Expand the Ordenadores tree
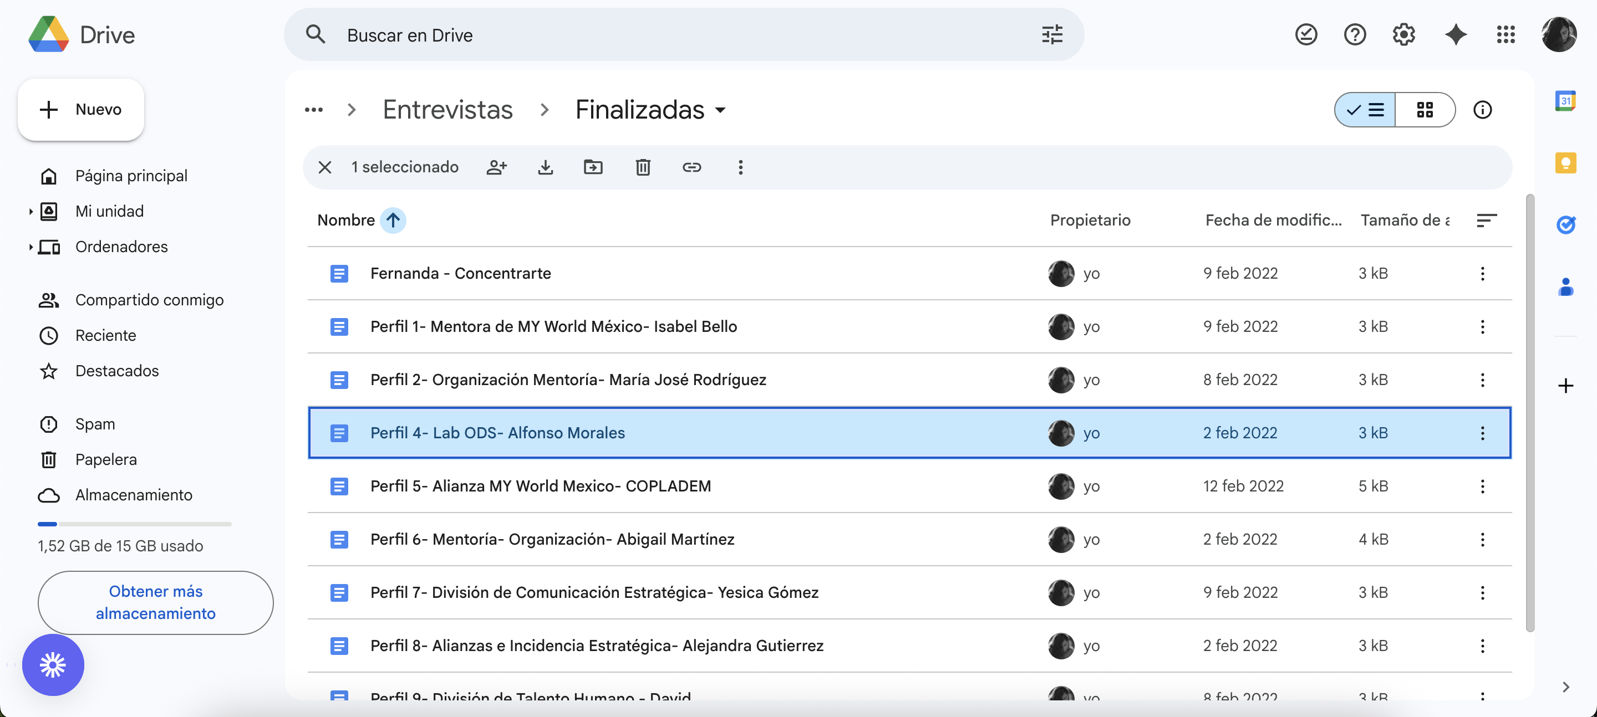This screenshot has width=1597, height=717. pyautogui.click(x=30, y=247)
